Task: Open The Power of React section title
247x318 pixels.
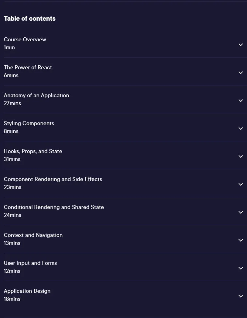Action: [28, 67]
